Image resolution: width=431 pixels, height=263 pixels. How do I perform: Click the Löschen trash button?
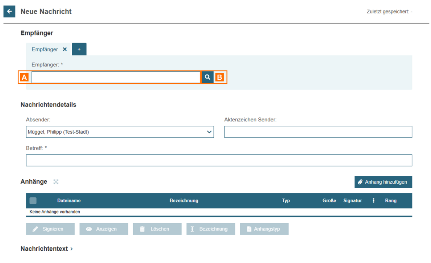point(157,229)
